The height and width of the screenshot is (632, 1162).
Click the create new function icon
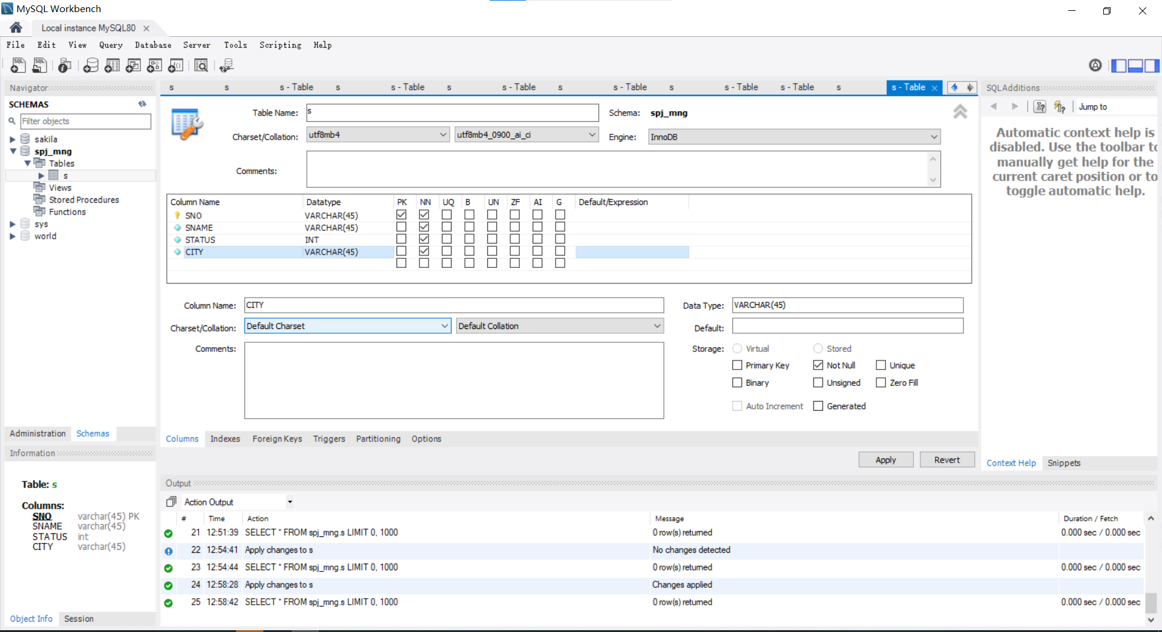click(x=176, y=65)
